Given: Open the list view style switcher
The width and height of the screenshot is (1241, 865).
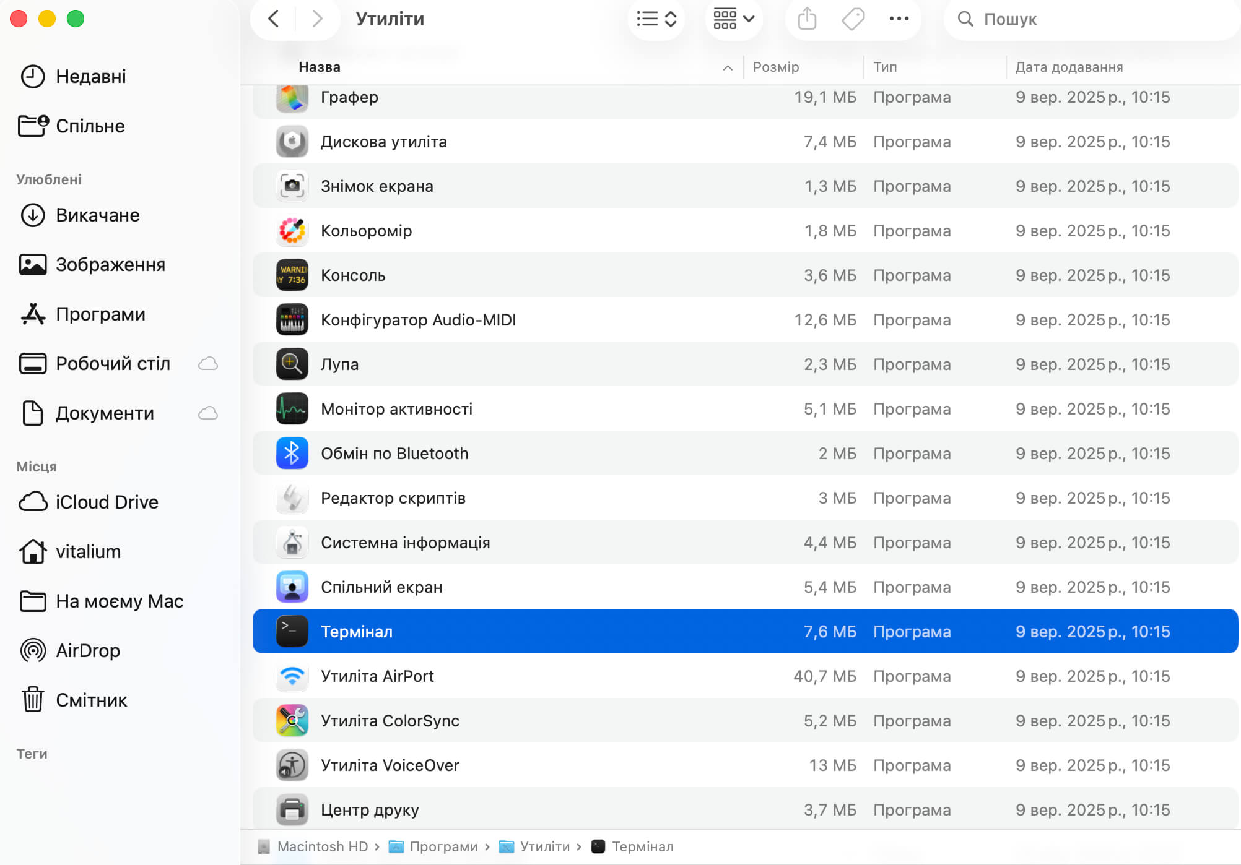Looking at the screenshot, I should [656, 19].
